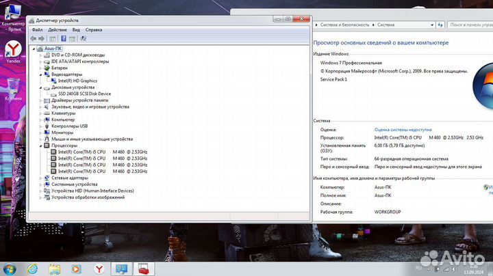
Task: Select the Звуковые, видео и игровые устройства icon
Action: pos(47,107)
